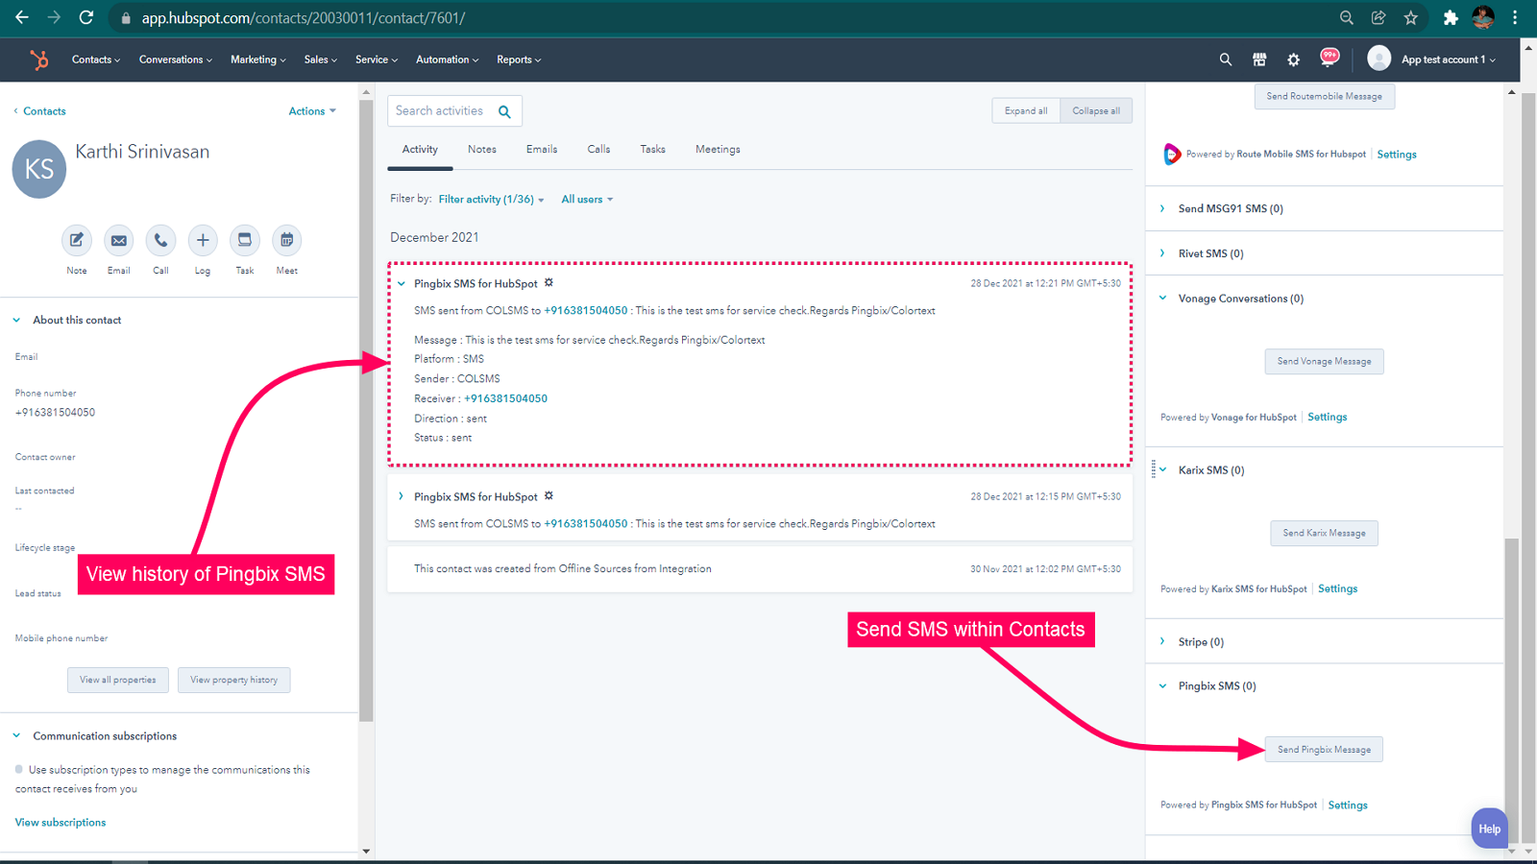1537x864 pixels.
Task: Click the Email icon for this contact
Action: pos(118,240)
